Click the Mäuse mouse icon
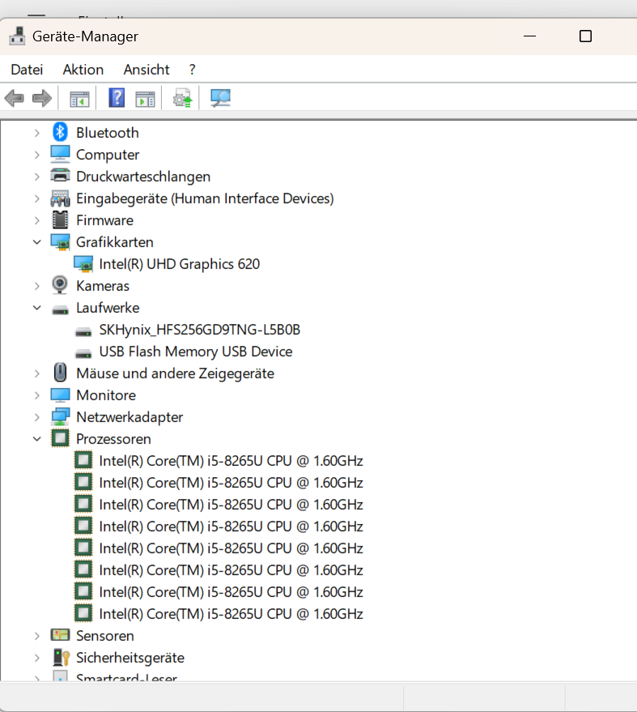 click(x=60, y=373)
